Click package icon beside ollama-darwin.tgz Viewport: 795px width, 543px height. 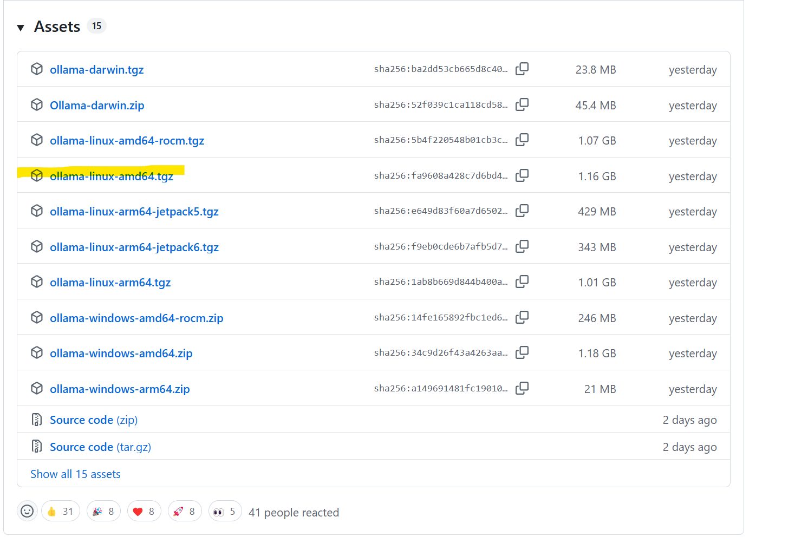(37, 69)
